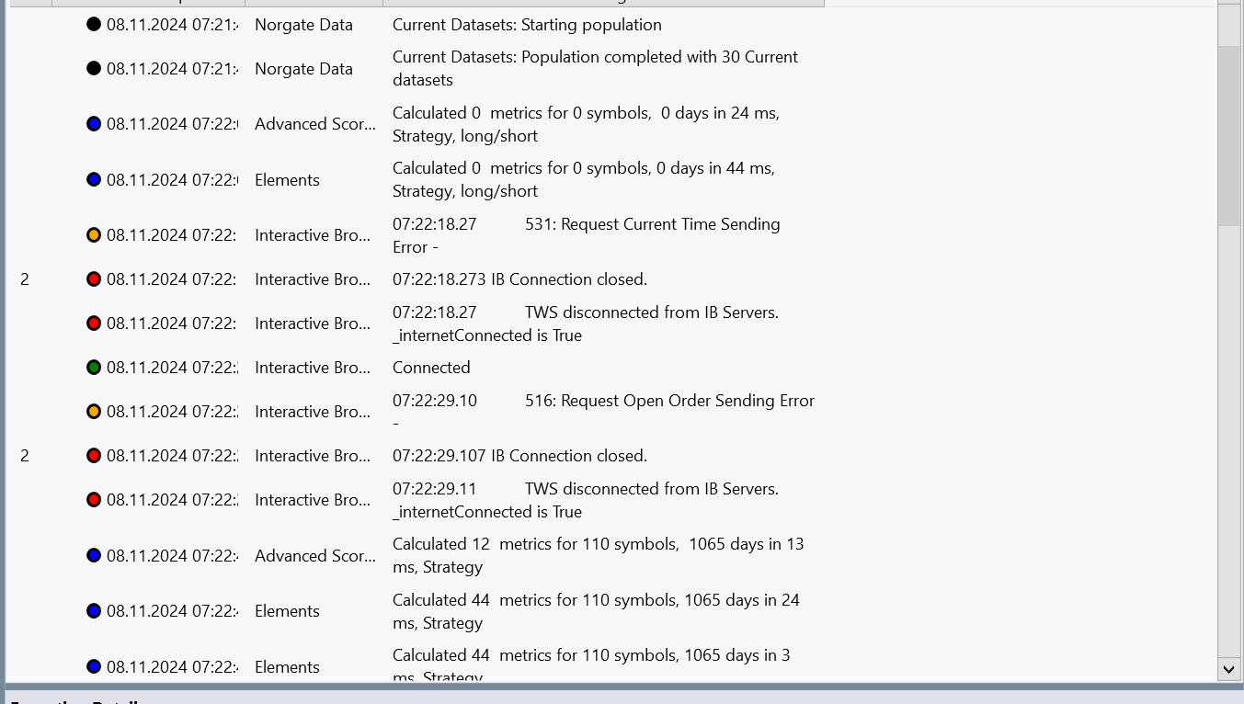Click Elements message calculated in 24 ms
The image size is (1244, 704).
click(595, 611)
